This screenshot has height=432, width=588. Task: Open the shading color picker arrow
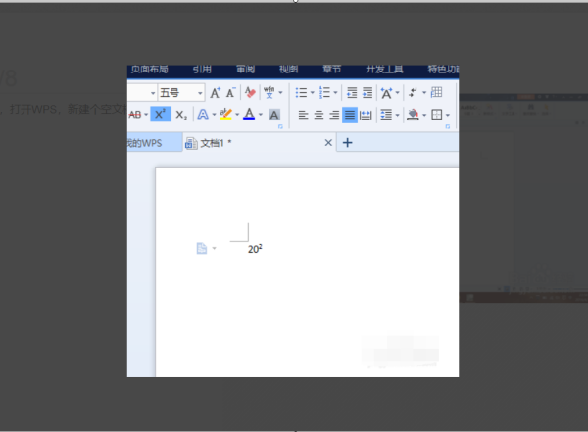point(424,115)
